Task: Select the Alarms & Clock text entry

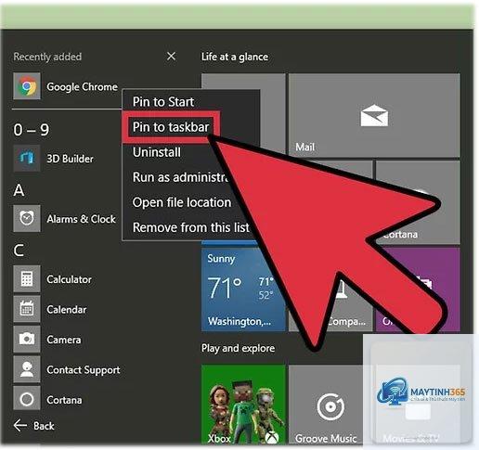Action: click(81, 219)
